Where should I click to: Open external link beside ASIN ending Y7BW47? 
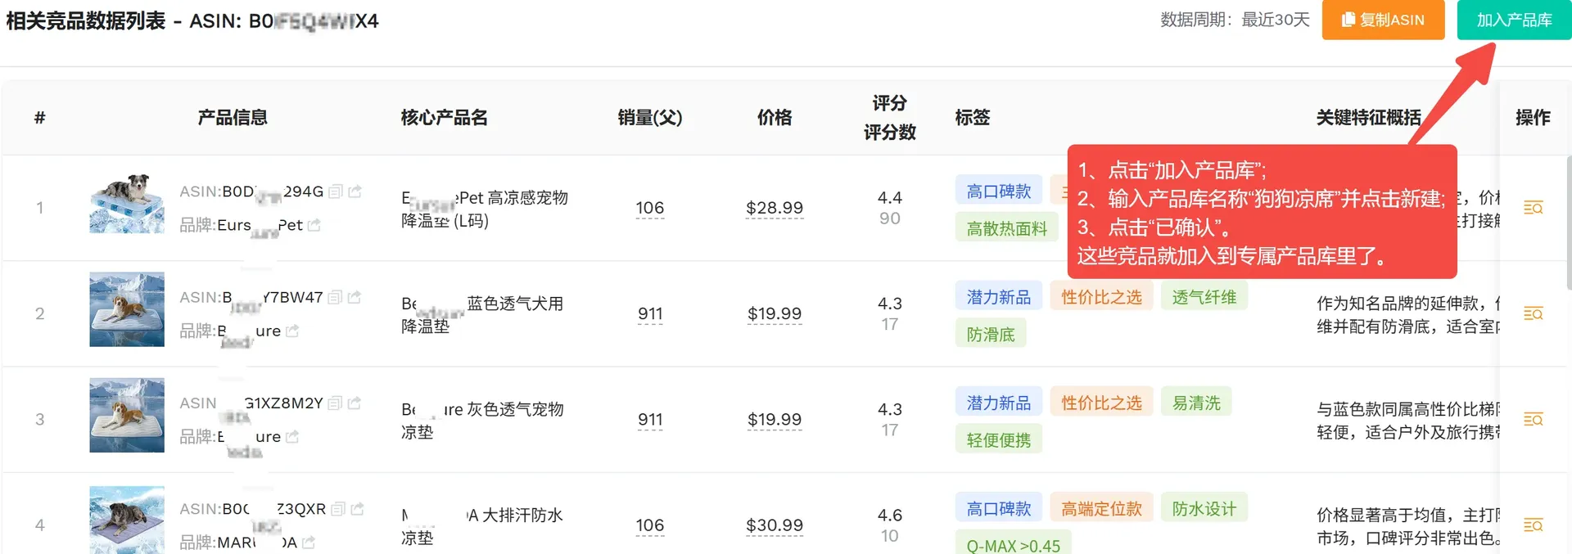pyautogui.click(x=355, y=297)
